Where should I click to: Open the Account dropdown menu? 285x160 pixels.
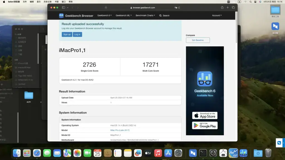click(x=217, y=16)
